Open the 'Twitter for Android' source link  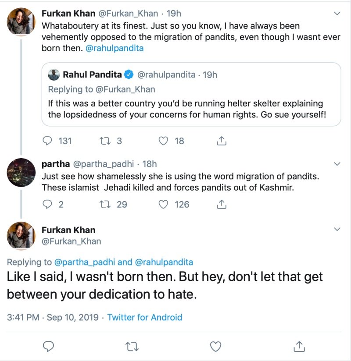coord(144,317)
